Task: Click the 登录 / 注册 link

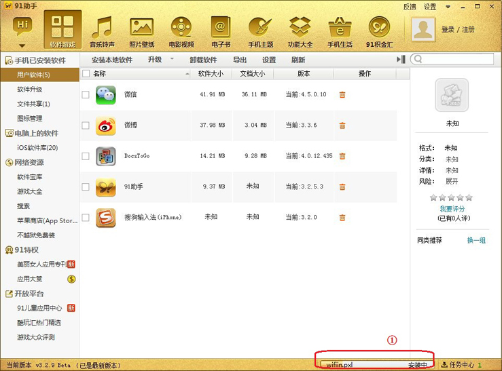Action: pos(458,30)
